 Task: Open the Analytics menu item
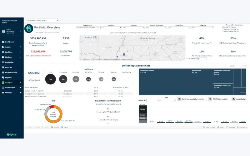(12, 83)
